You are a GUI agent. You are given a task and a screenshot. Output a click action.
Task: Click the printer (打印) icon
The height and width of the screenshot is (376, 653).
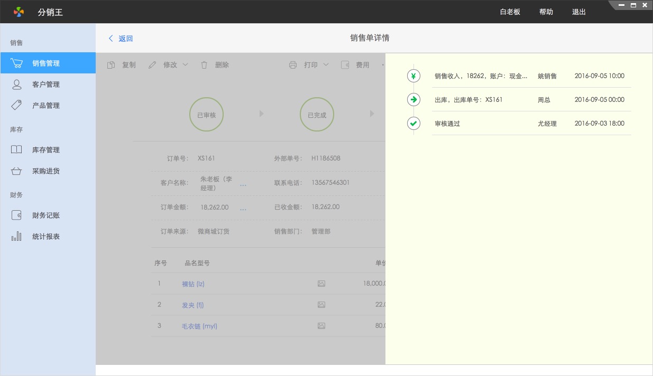click(x=293, y=65)
